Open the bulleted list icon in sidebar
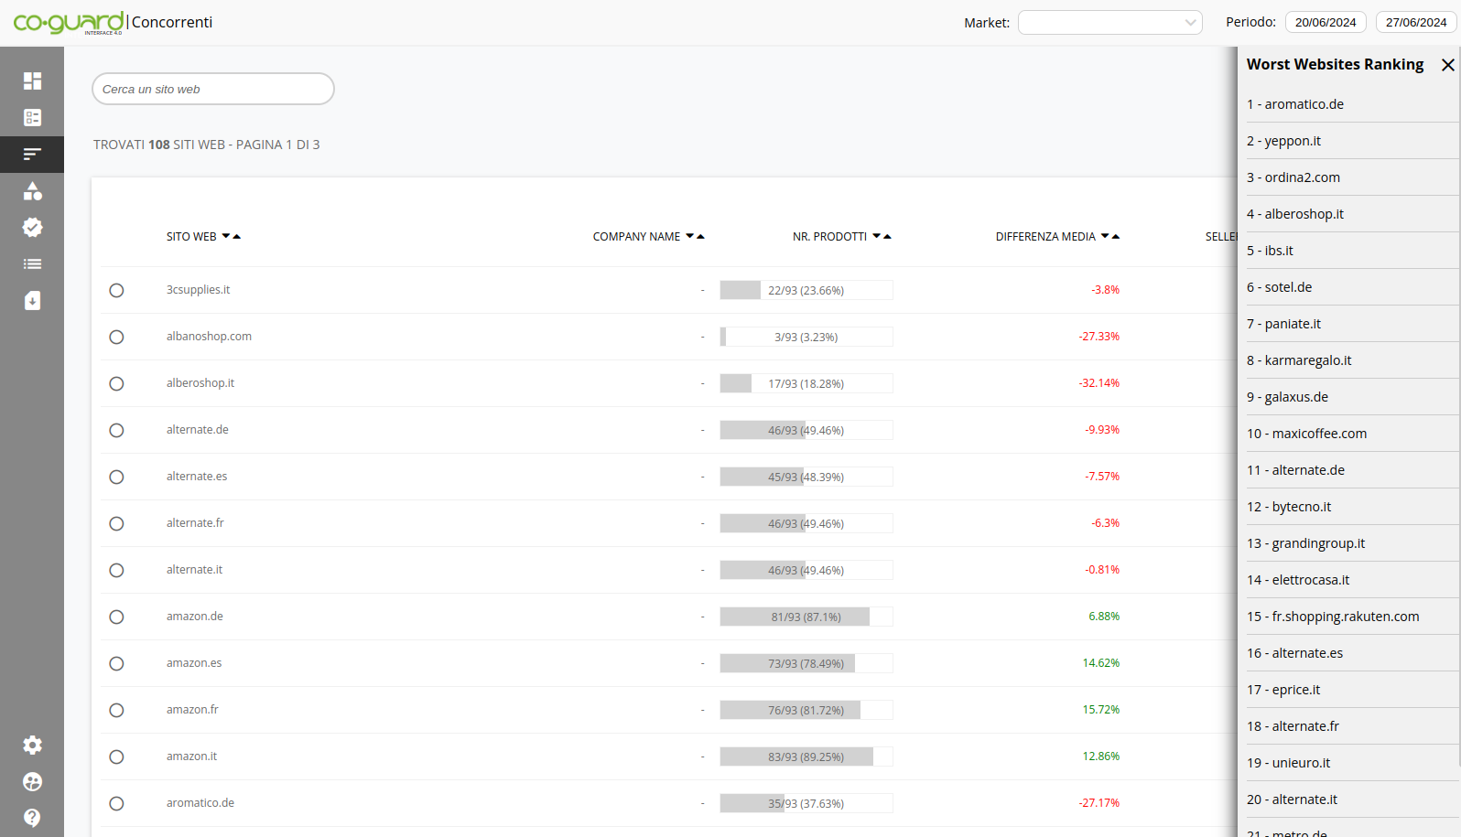This screenshot has width=1461, height=837. click(x=32, y=264)
